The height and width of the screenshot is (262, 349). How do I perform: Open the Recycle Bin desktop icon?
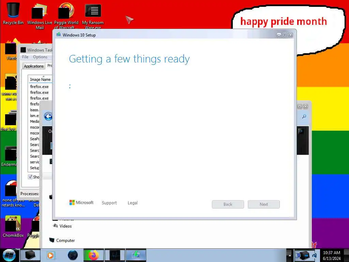point(13,13)
